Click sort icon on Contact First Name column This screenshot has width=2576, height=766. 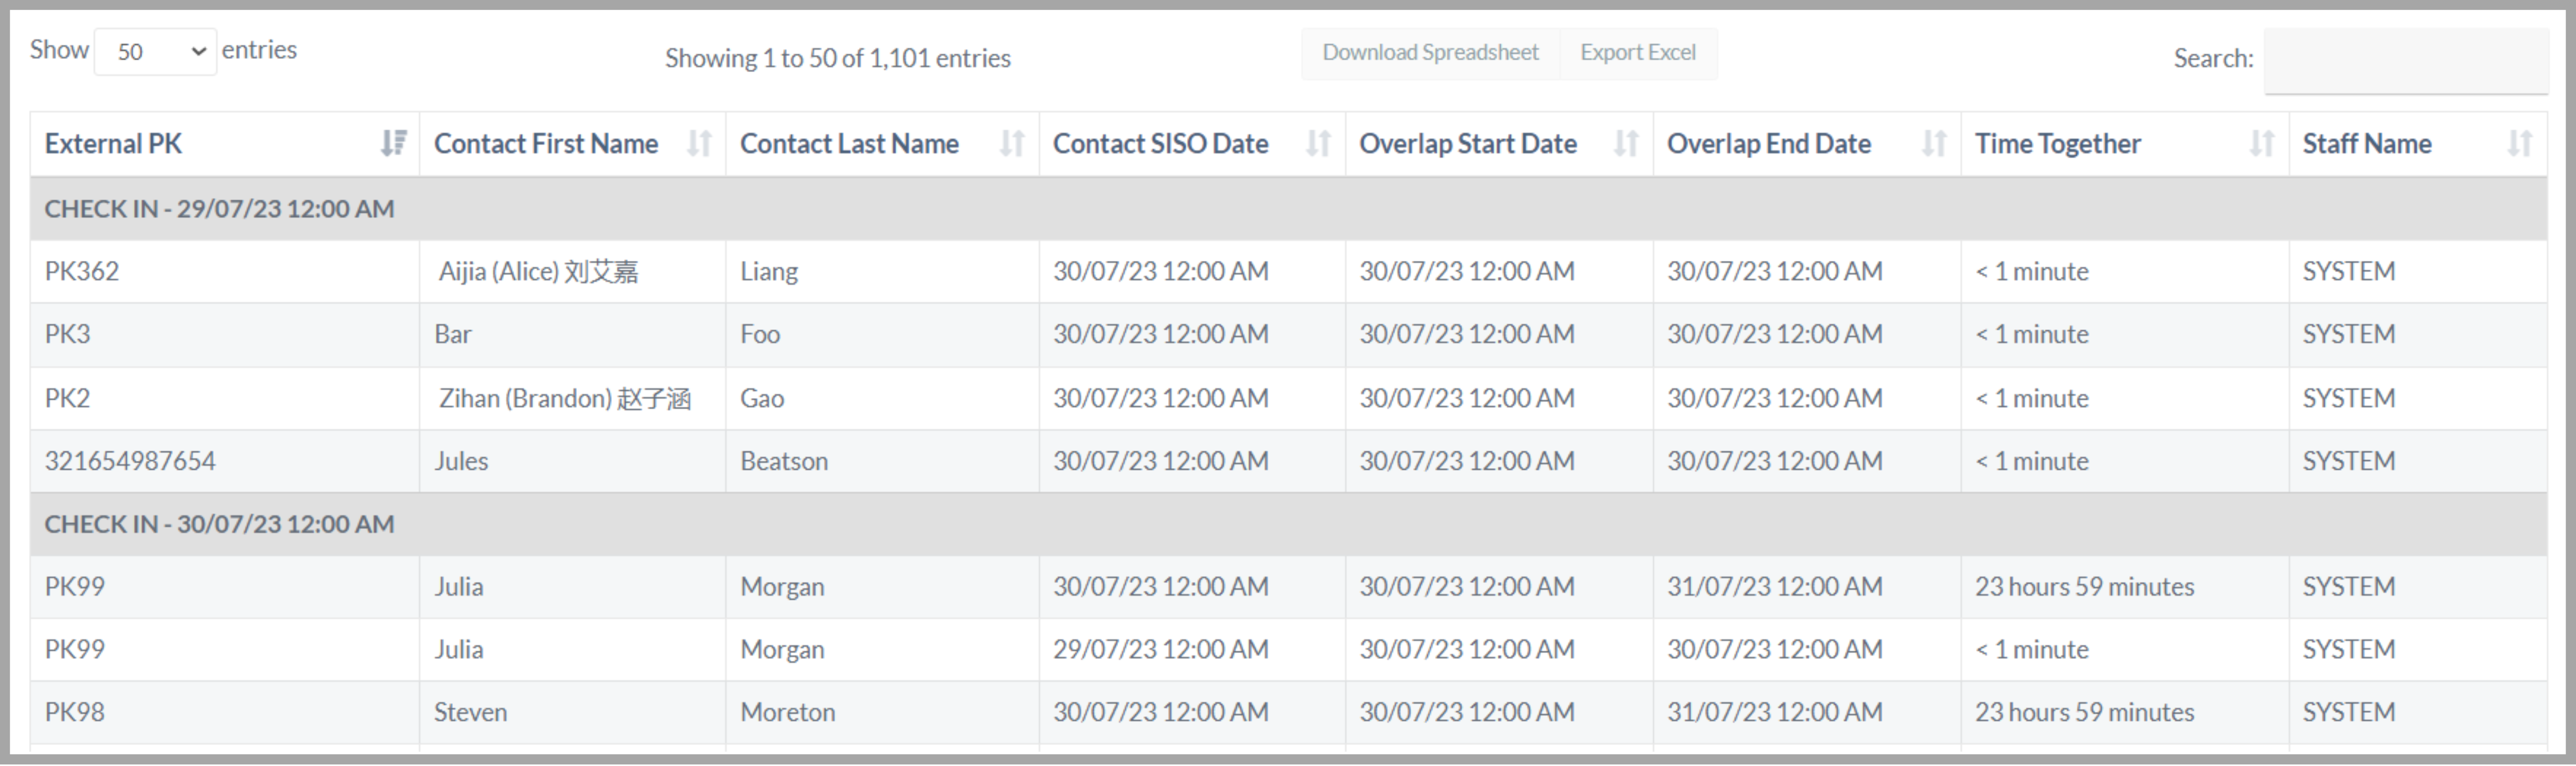coord(699,144)
